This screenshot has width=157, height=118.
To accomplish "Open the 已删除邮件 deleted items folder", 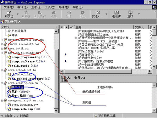I will click(x=19, y=31).
